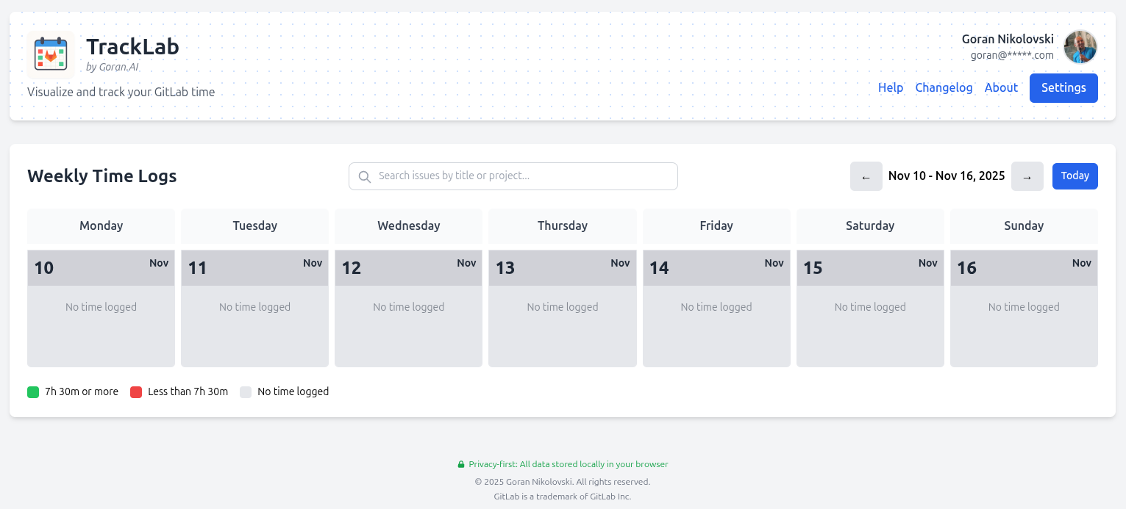Click the green privacy lock icon
This screenshot has height=509, width=1126.
461,464
